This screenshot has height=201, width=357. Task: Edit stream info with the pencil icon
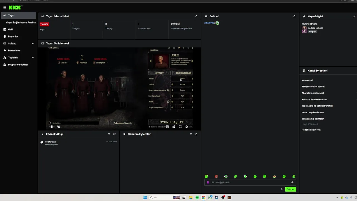tap(354, 16)
